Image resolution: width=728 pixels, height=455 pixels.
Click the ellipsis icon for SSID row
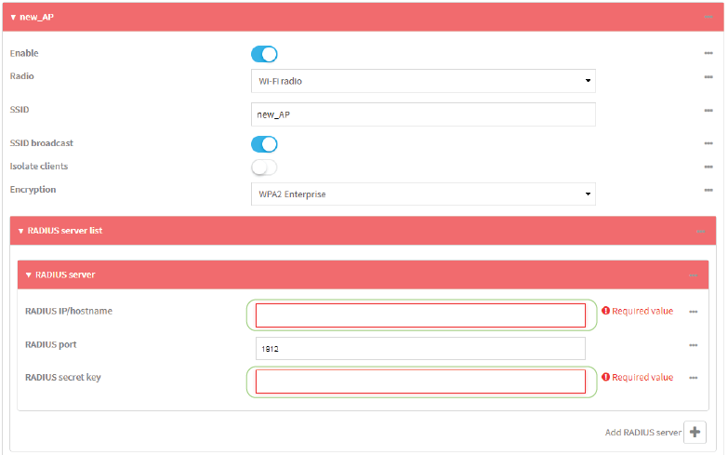pyautogui.click(x=708, y=111)
